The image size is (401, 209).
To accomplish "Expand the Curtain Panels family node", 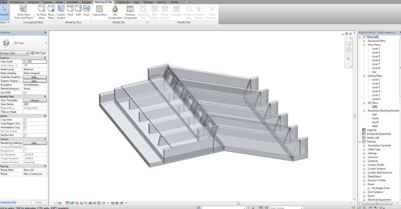I will (x=364, y=165).
